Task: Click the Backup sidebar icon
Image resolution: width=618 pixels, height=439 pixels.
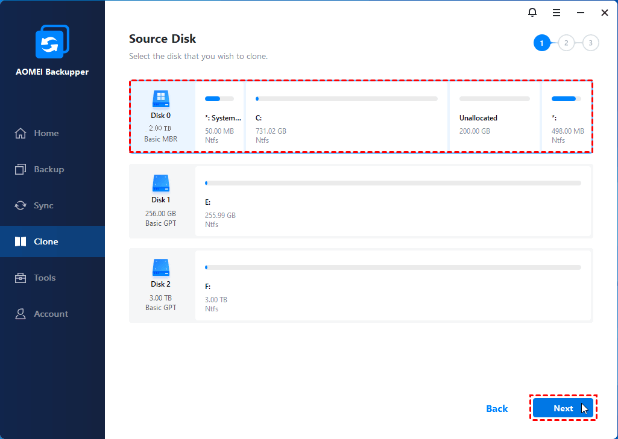Action: tap(20, 169)
